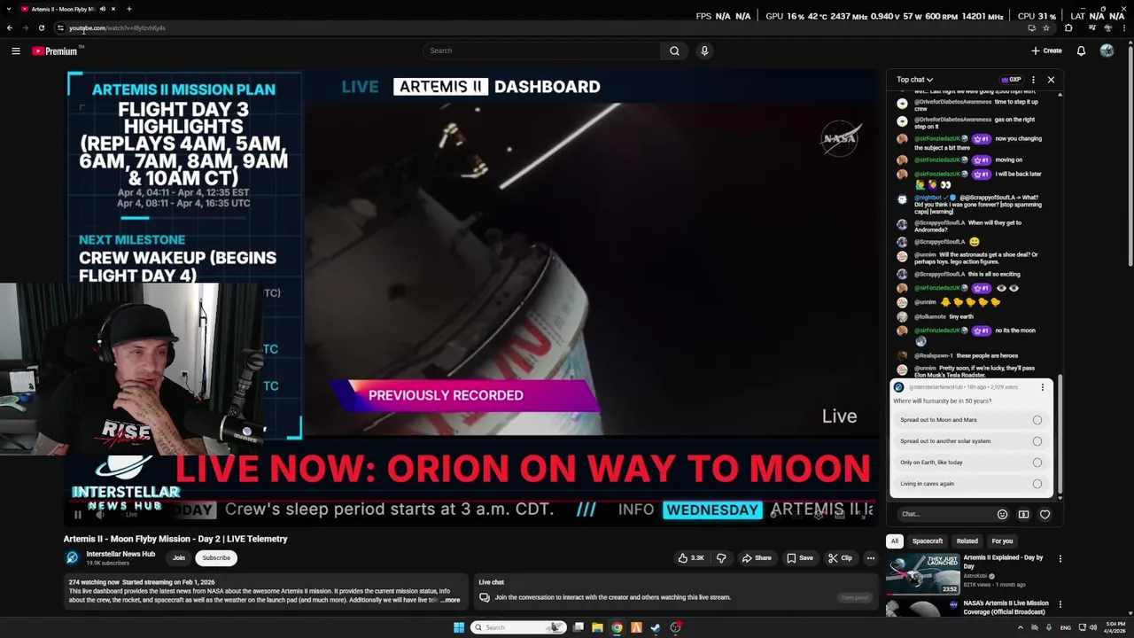
Task: Subscribe to Interstellar News Hub
Action: point(216,558)
